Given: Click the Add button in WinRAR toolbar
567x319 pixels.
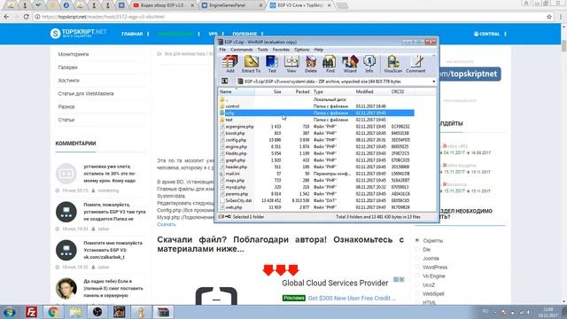Looking at the screenshot, I should tap(230, 64).
